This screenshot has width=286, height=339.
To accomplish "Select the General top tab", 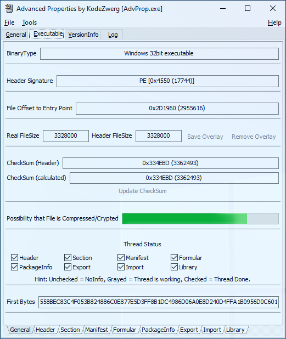I will (x=15, y=35).
